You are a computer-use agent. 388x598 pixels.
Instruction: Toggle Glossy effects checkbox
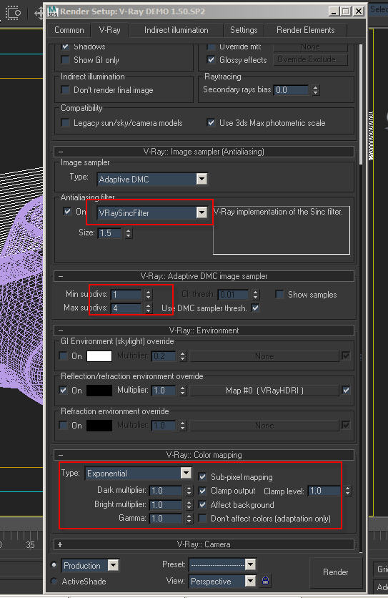coord(211,59)
